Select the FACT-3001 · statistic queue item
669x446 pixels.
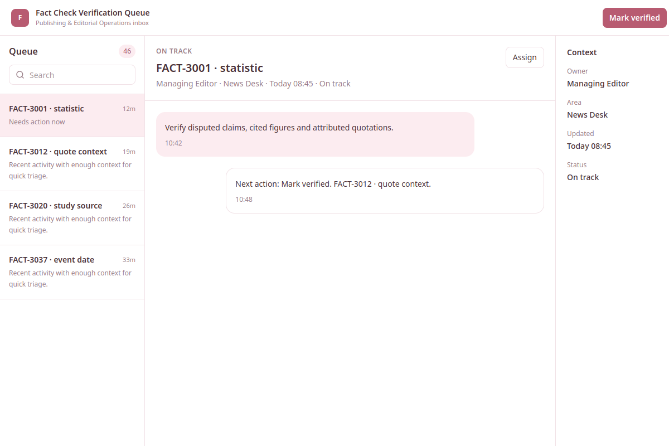click(72, 115)
